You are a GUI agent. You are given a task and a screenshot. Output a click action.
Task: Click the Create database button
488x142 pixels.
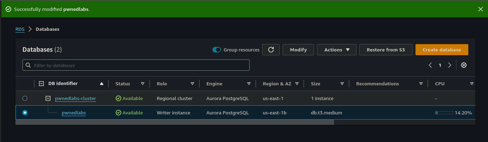click(441, 50)
